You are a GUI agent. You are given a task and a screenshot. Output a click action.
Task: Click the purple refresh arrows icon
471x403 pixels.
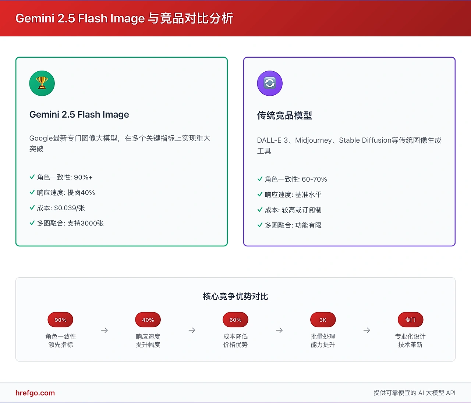pyautogui.click(x=270, y=83)
